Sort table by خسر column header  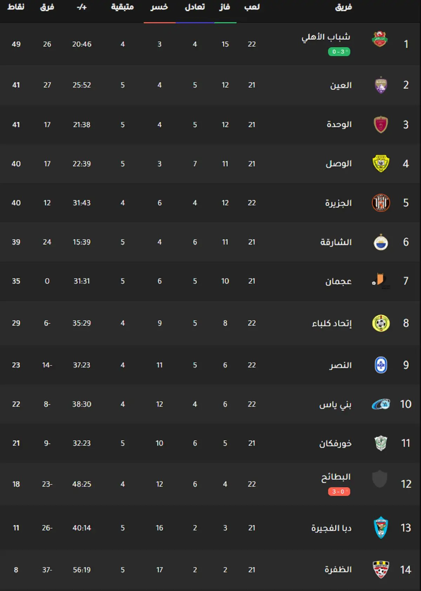click(x=159, y=7)
